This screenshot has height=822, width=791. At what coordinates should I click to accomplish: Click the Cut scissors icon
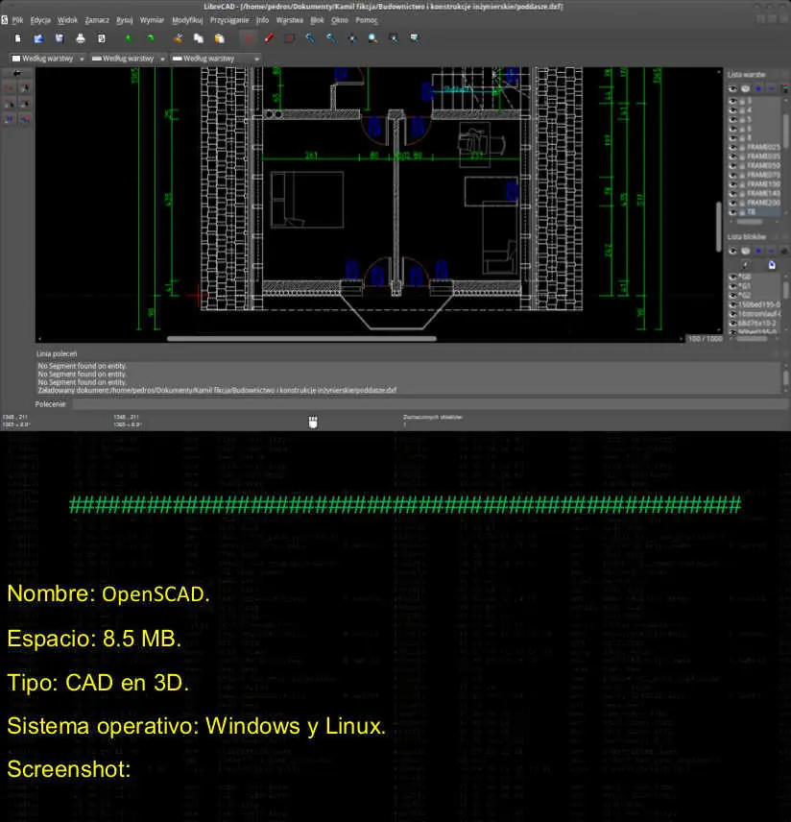click(x=179, y=38)
